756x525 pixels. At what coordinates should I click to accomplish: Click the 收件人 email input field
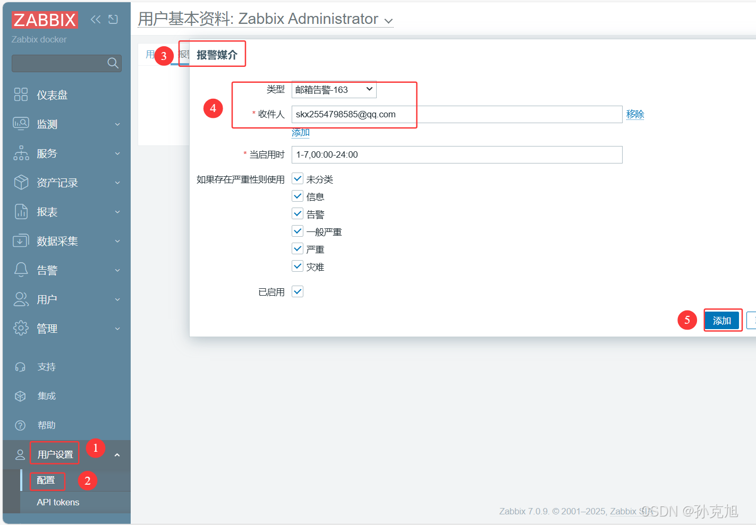[457, 114]
